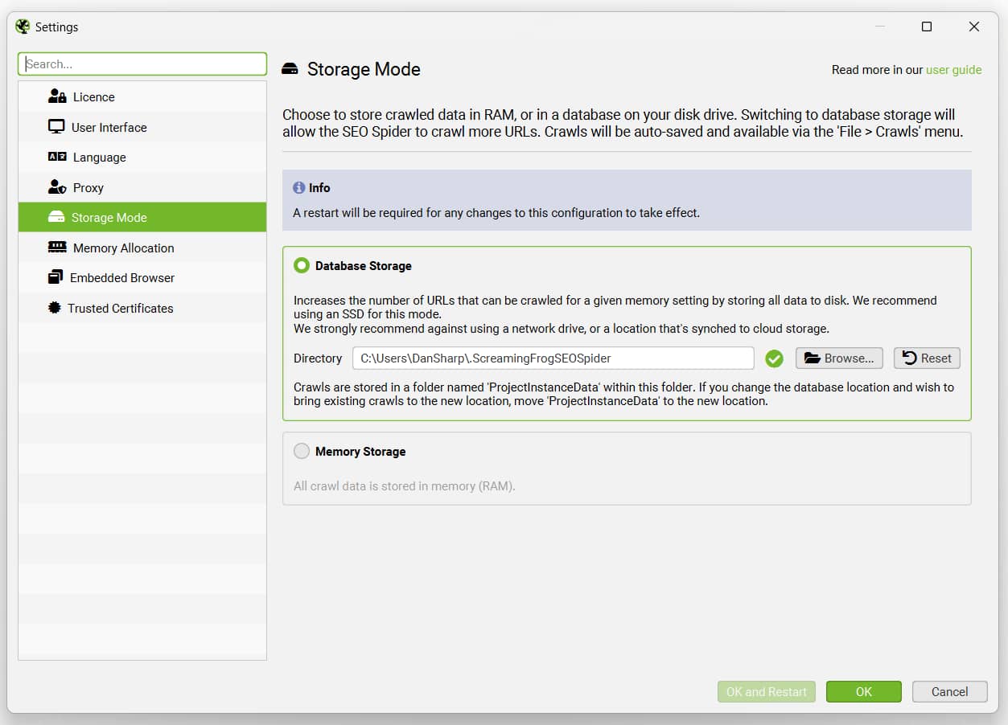
Task: Cancel the Settings dialog
Action: tap(949, 691)
